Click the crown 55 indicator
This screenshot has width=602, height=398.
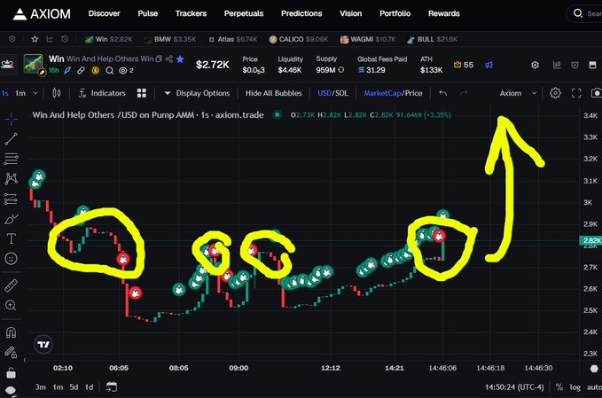[x=464, y=65]
